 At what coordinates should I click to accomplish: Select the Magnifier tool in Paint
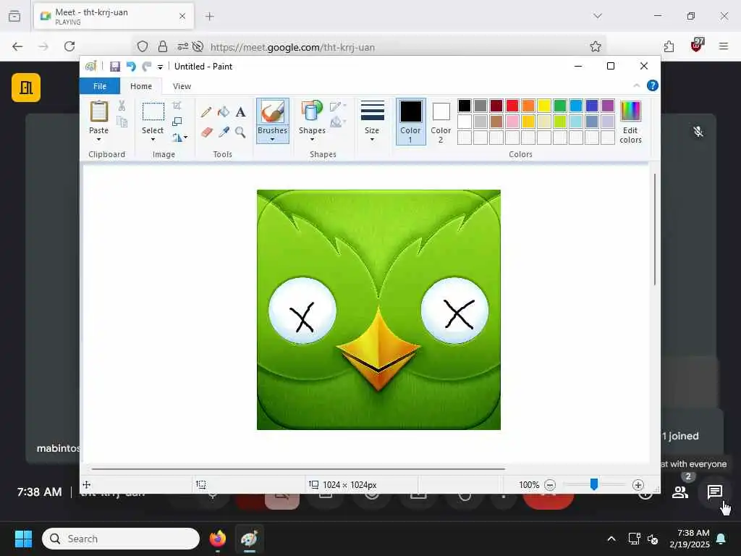pyautogui.click(x=240, y=132)
